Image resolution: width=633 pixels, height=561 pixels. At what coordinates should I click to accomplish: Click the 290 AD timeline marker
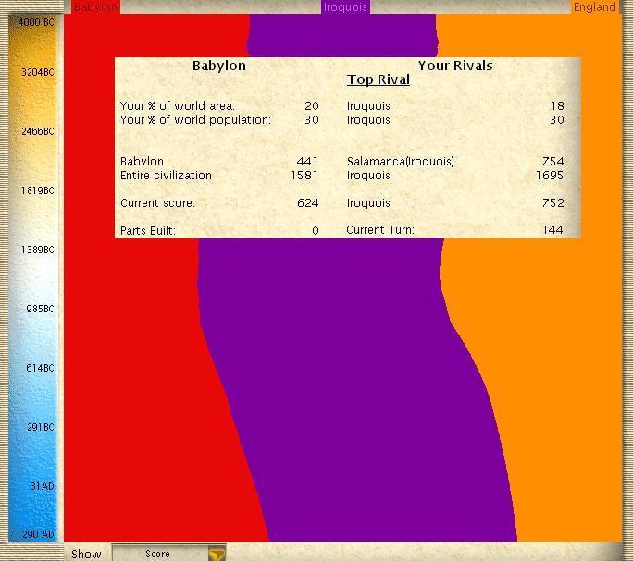pyautogui.click(x=37, y=534)
